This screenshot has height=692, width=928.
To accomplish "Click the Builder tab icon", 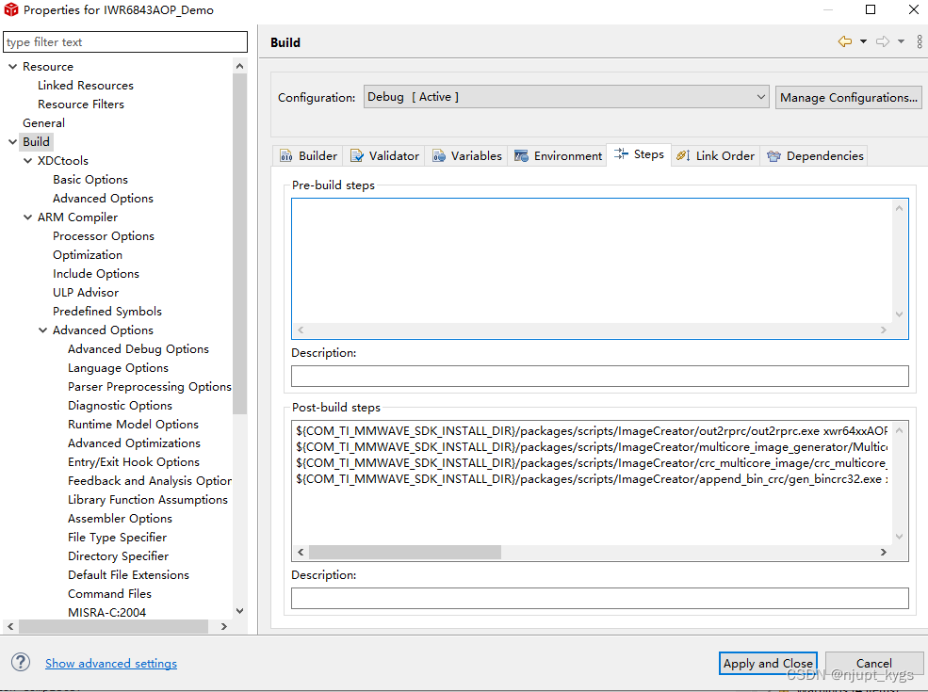I will point(286,155).
